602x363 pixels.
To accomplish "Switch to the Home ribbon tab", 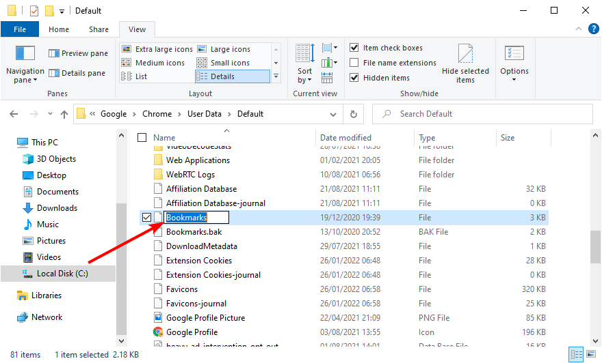I will click(59, 29).
